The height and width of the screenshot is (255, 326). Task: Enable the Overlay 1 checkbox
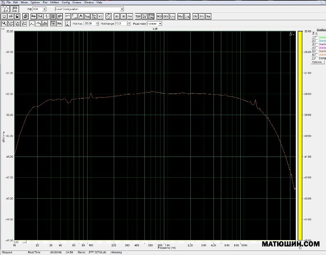(317, 37)
